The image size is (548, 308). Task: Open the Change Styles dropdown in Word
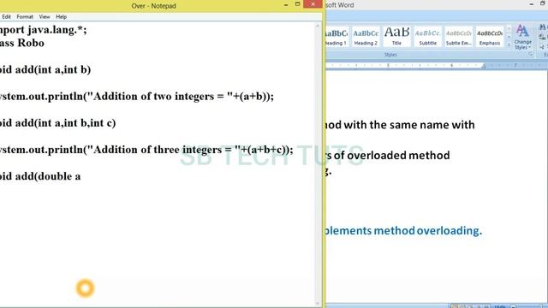coord(522,37)
